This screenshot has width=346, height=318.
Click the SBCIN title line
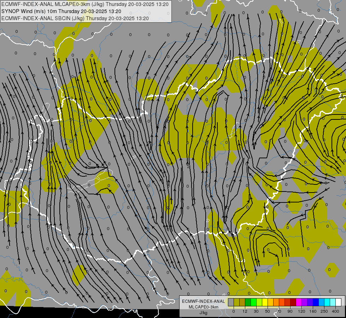(75, 18)
